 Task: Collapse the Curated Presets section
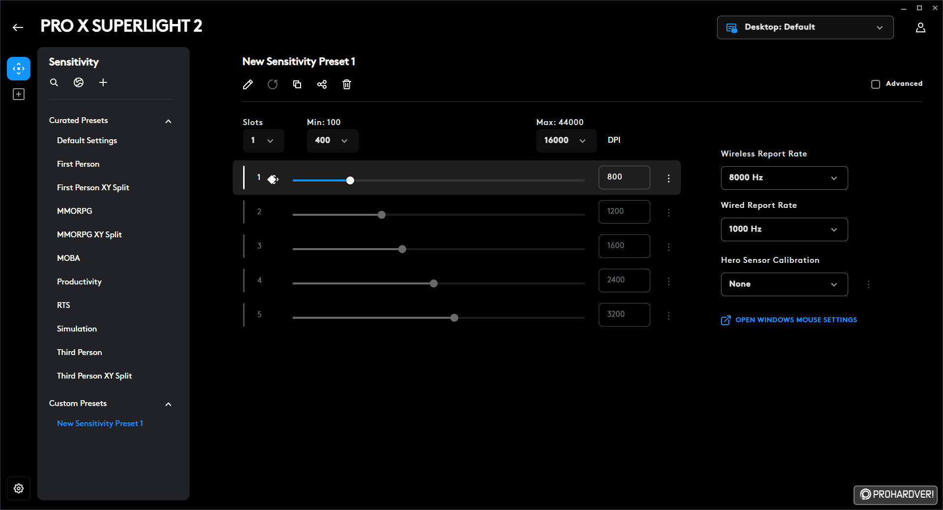tap(168, 121)
